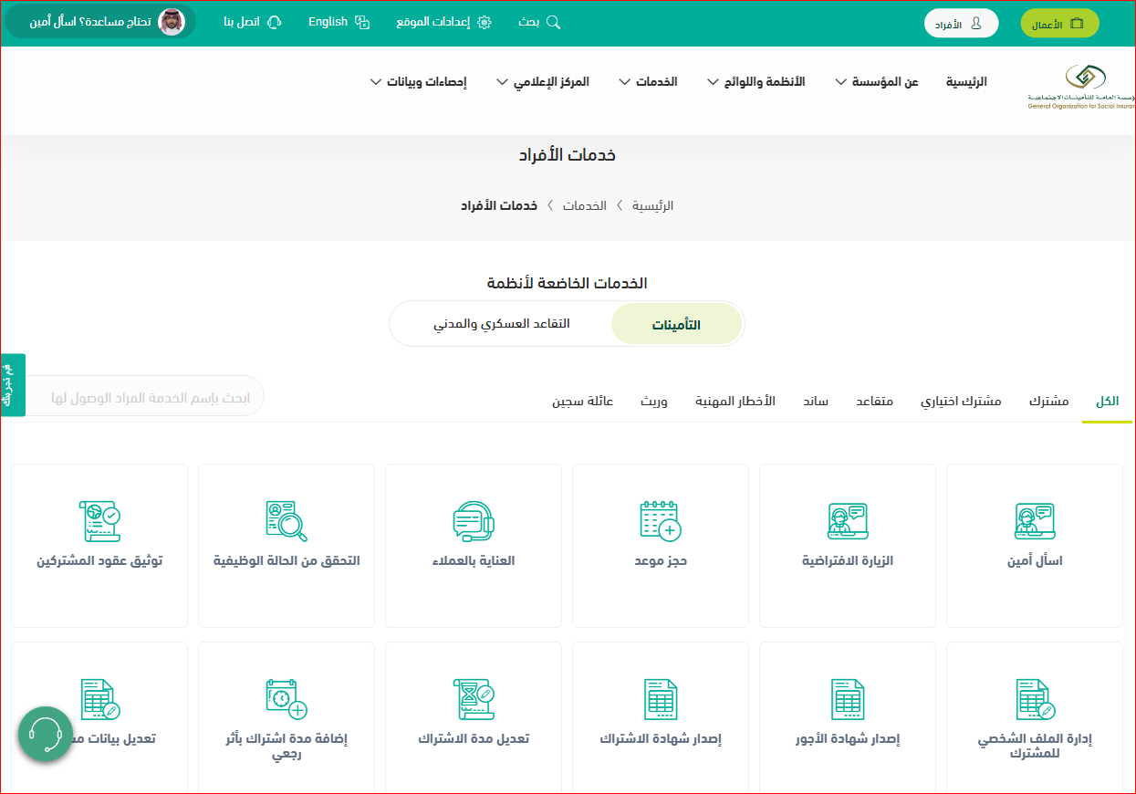The image size is (1136, 794).
Task: Open the إحصاءات وبيانات dropdown menu
Action: (418, 82)
